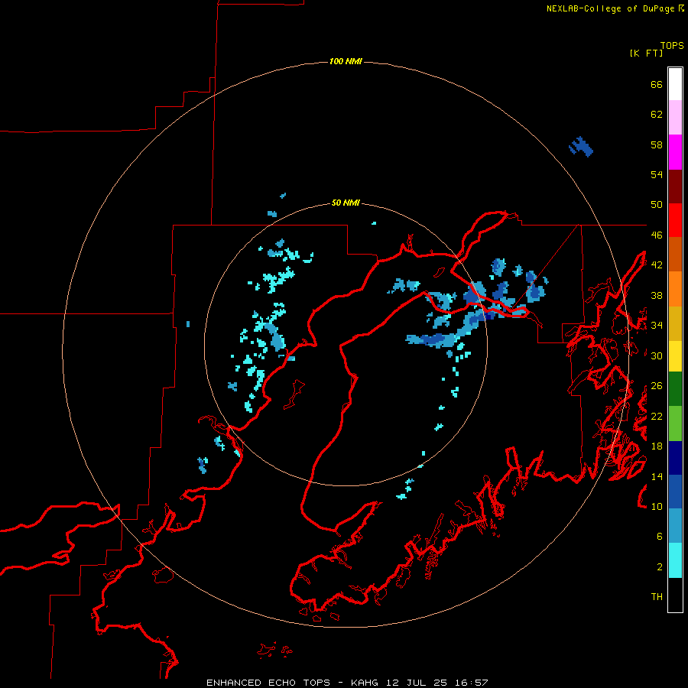Click the legend value 10
Image resolution: width=688 pixels, height=688 pixels.
tap(657, 506)
